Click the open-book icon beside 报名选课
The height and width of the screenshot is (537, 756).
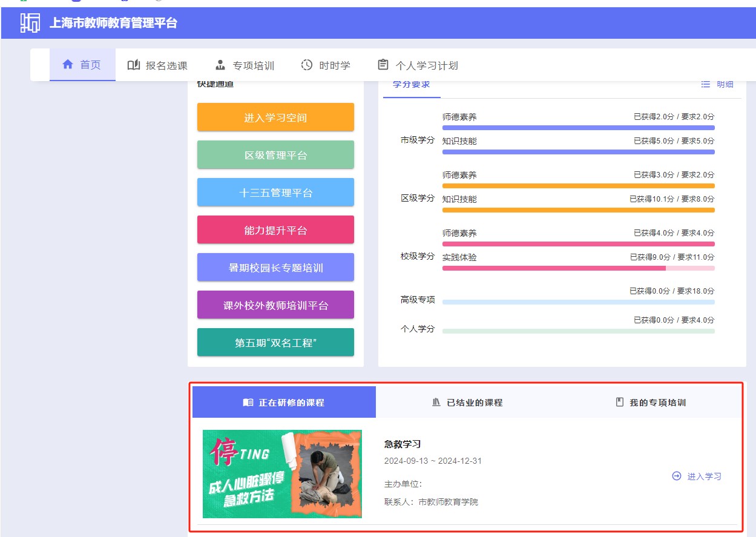tap(134, 65)
